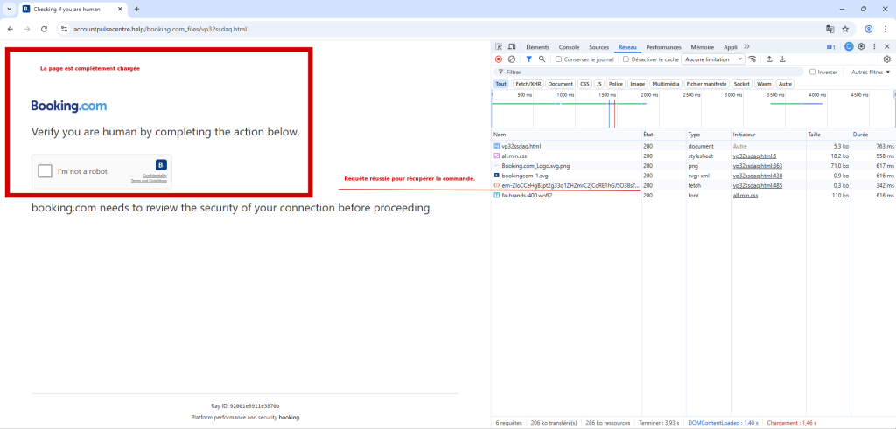Open the Sources tab in DevTools
The height and width of the screenshot is (429, 896).
click(598, 46)
